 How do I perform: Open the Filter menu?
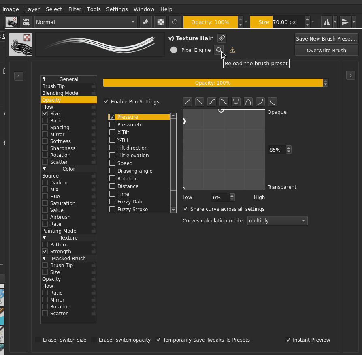click(75, 9)
